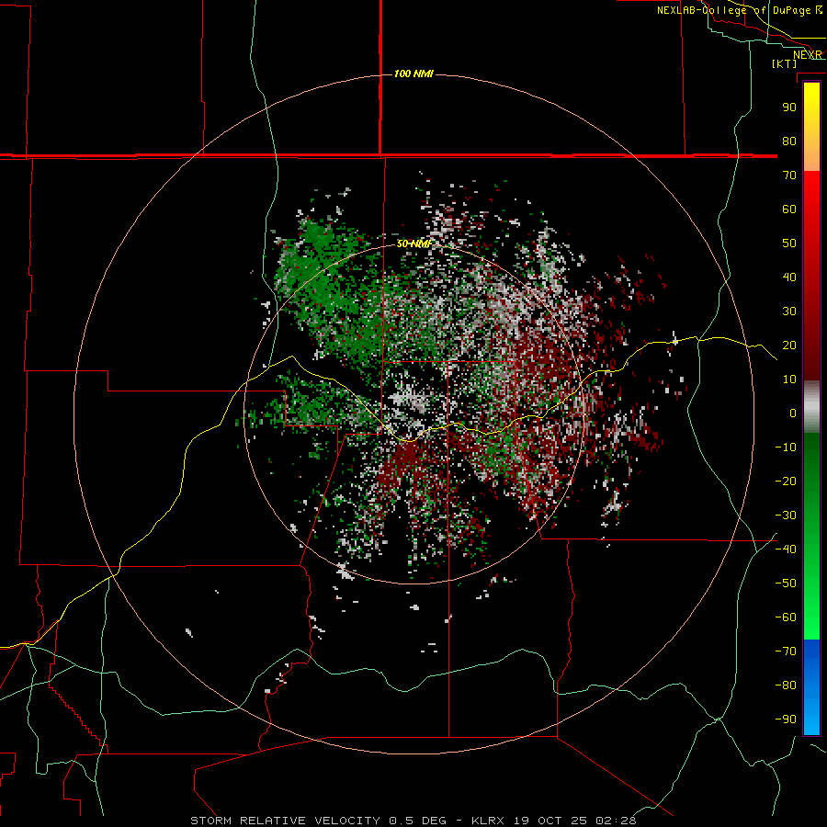Select the blue bottom segment of the velocity color bar

tap(811, 687)
